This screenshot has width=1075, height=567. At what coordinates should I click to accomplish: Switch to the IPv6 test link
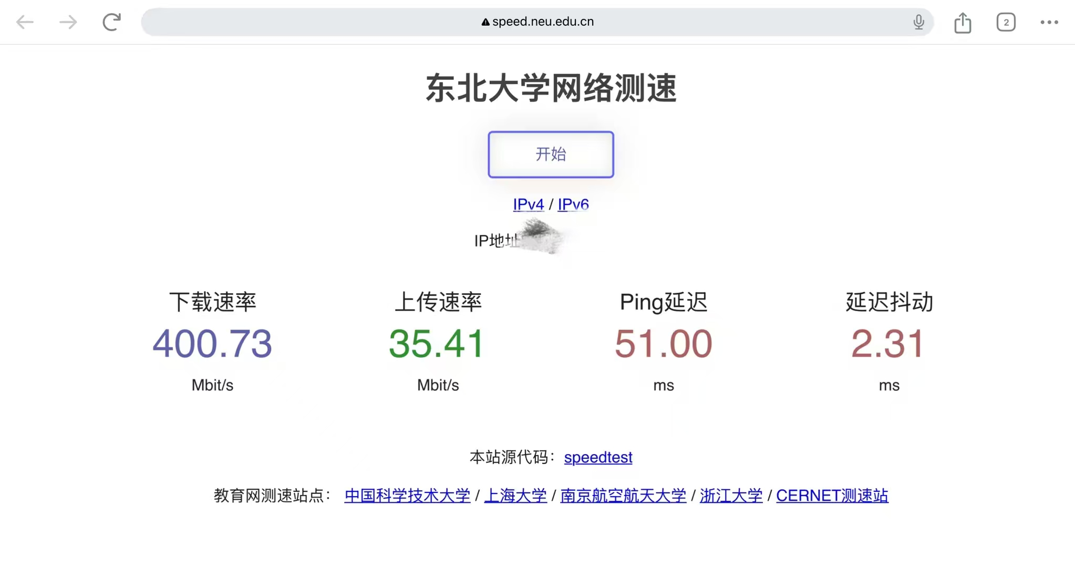(573, 204)
